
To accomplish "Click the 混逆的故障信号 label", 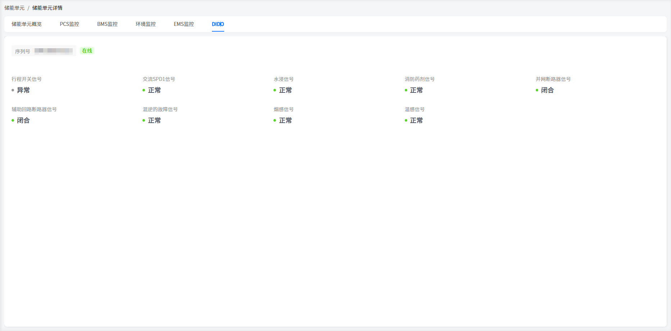I will (x=160, y=109).
